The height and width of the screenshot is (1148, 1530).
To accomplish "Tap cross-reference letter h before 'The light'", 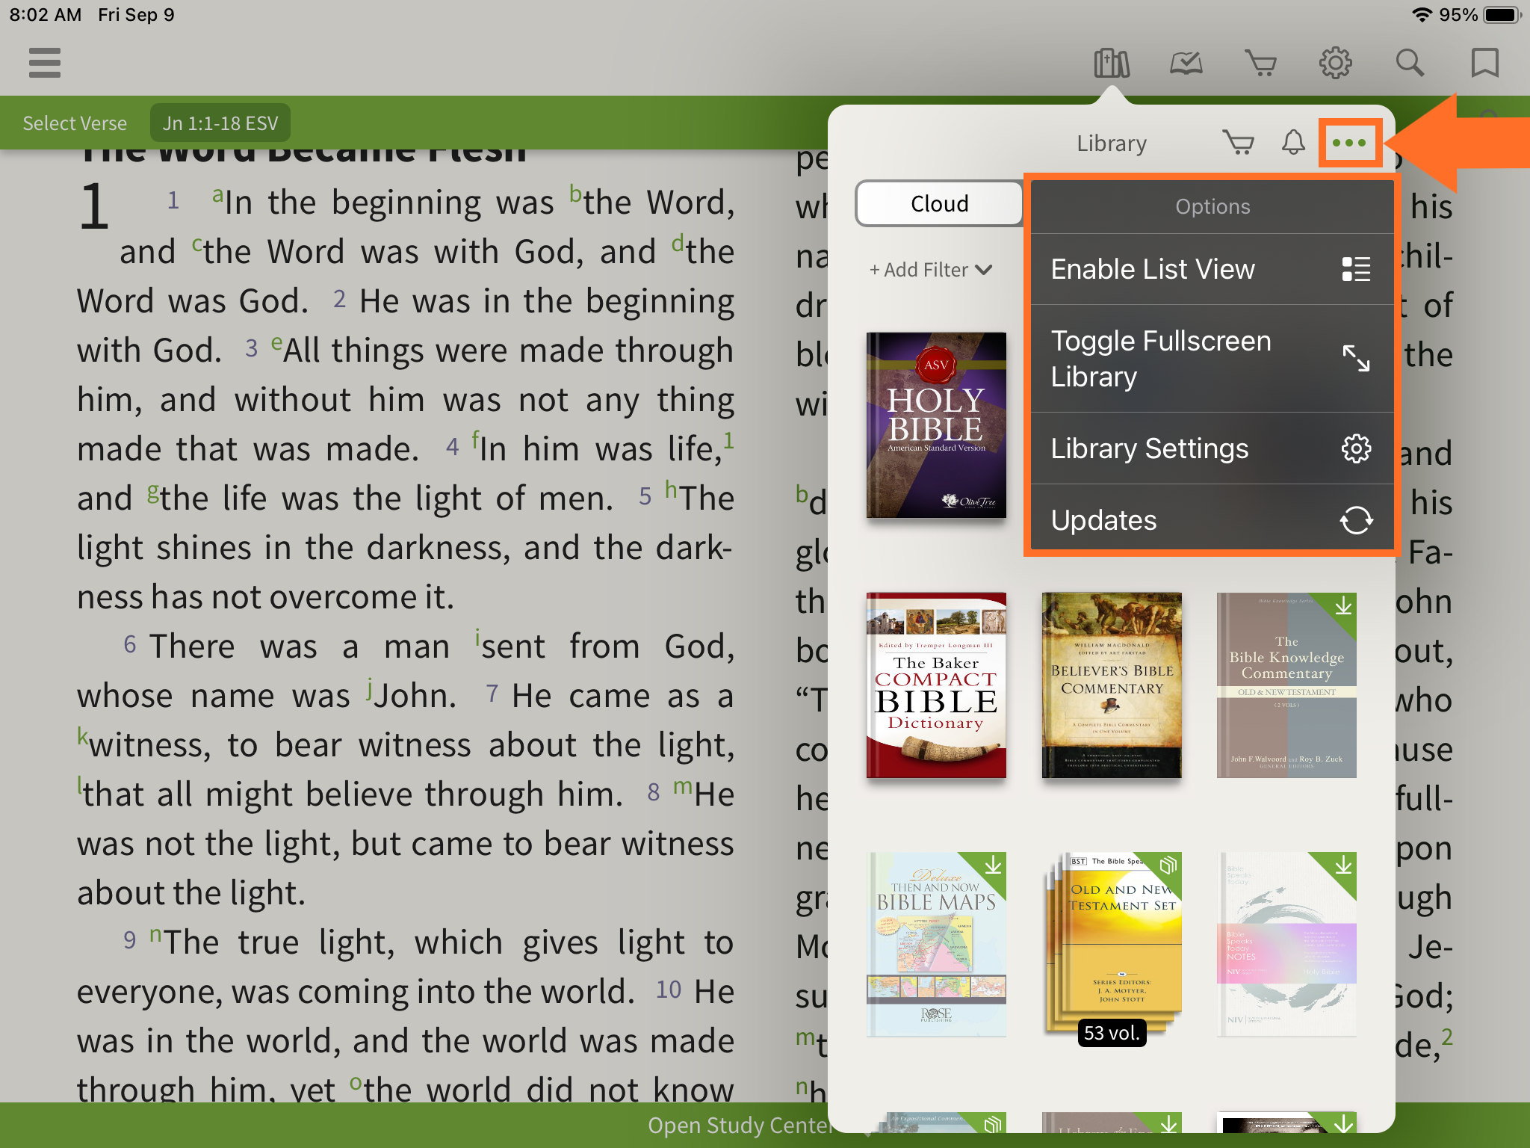I will click(x=671, y=490).
